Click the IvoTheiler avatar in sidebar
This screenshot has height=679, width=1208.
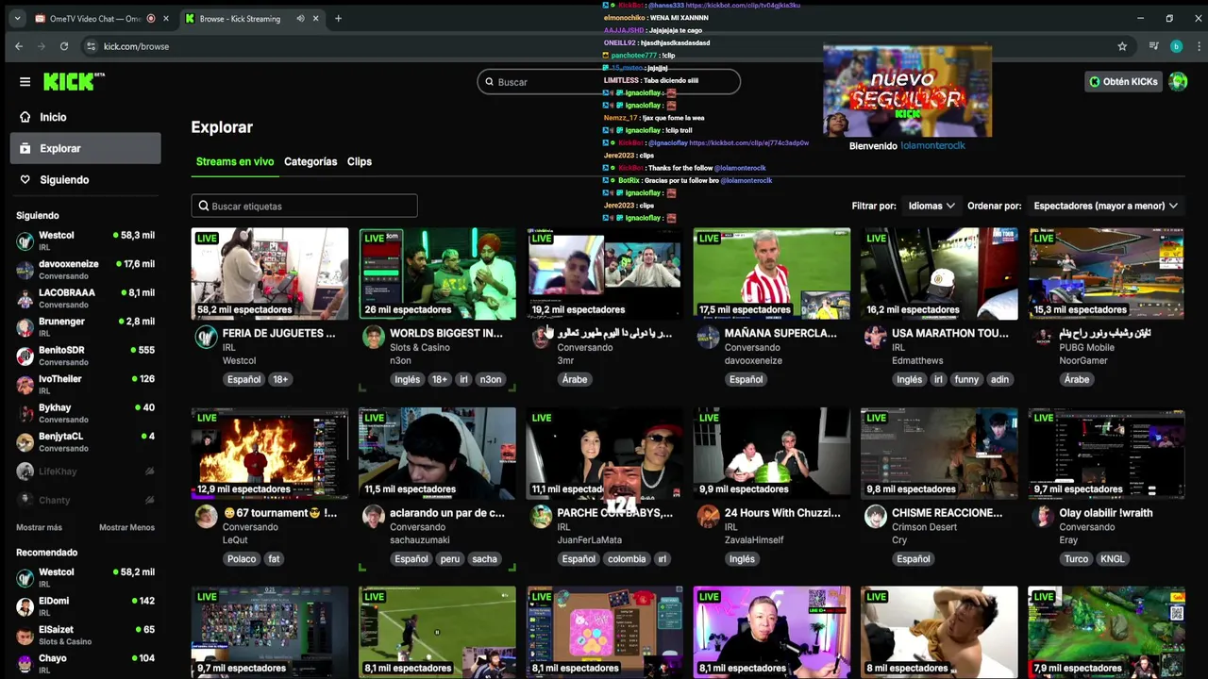[x=25, y=385]
